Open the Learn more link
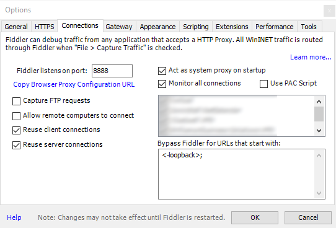Viewport: 336px width, 228px height. [311, 57]
